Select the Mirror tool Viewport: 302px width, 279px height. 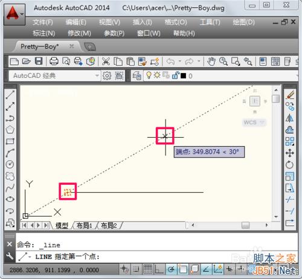(290, 118)
